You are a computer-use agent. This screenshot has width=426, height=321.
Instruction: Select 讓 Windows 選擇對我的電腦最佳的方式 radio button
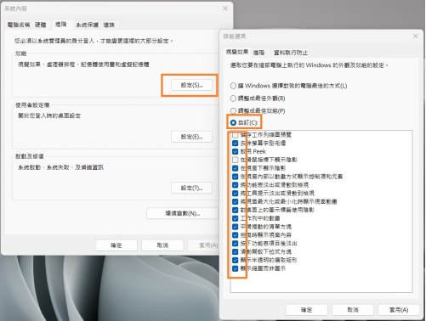click(x=233, y=86)
